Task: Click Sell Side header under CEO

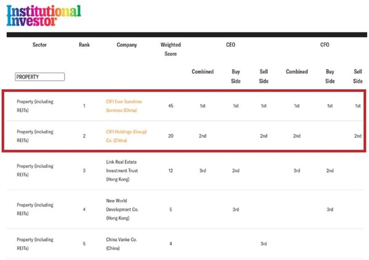Action: coord(264,76)
